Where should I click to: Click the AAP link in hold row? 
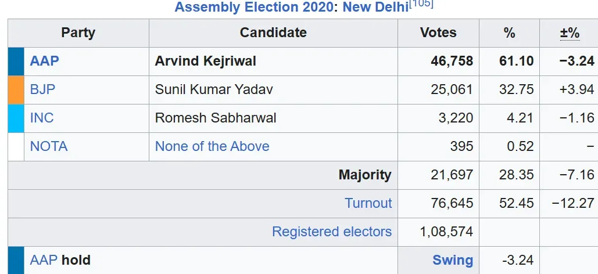pos(44,260)
